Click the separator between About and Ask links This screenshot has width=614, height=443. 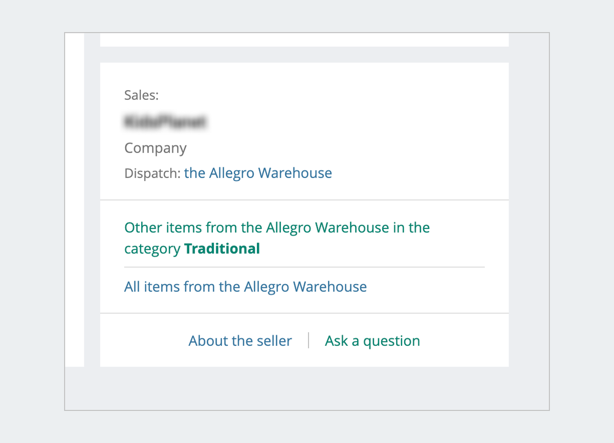coord(309,340)
